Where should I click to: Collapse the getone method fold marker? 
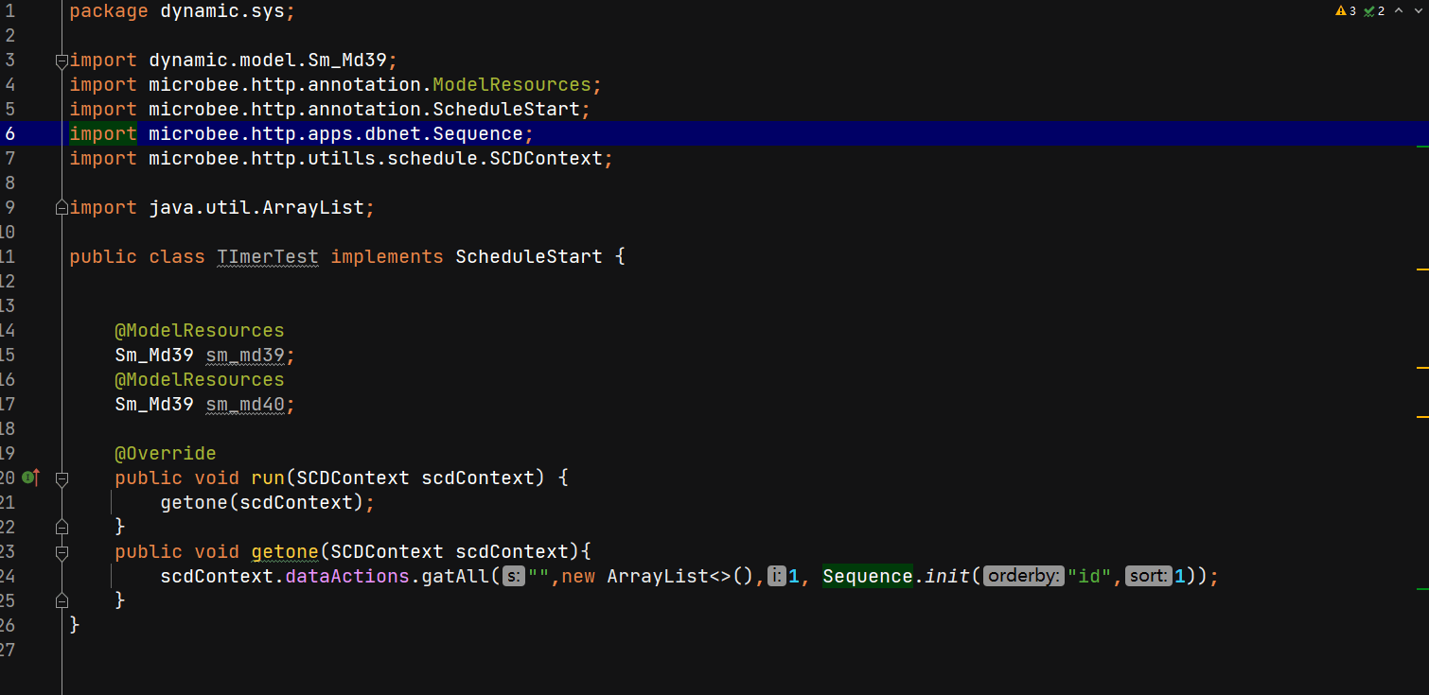coord(62,552)
